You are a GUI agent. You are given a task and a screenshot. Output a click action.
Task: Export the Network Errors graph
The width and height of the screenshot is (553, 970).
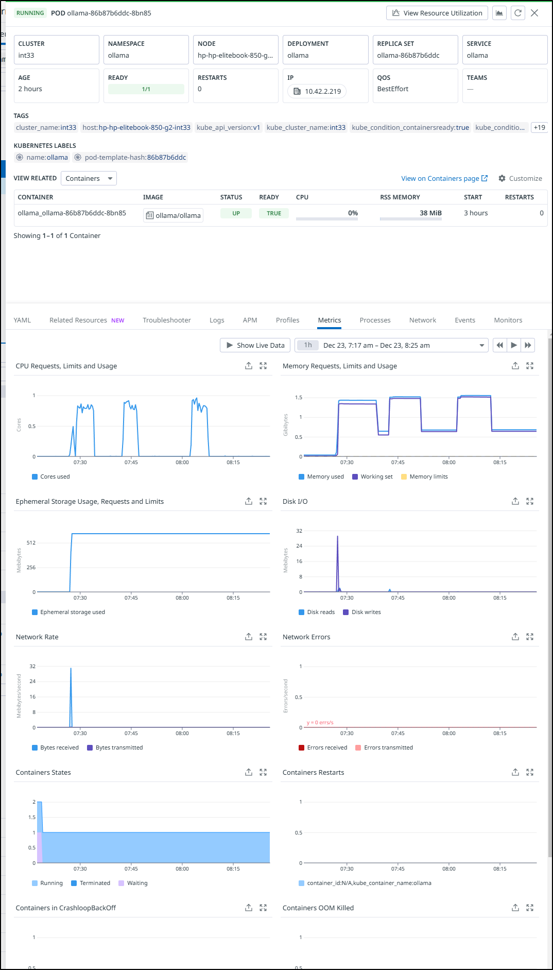click(x=515, y=637)
